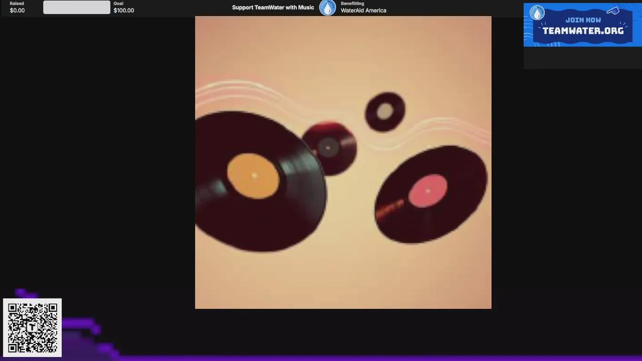Screen dimensions: 642x361
Task: Click the pointing hand icon in banner
Action: click(613, 11)
